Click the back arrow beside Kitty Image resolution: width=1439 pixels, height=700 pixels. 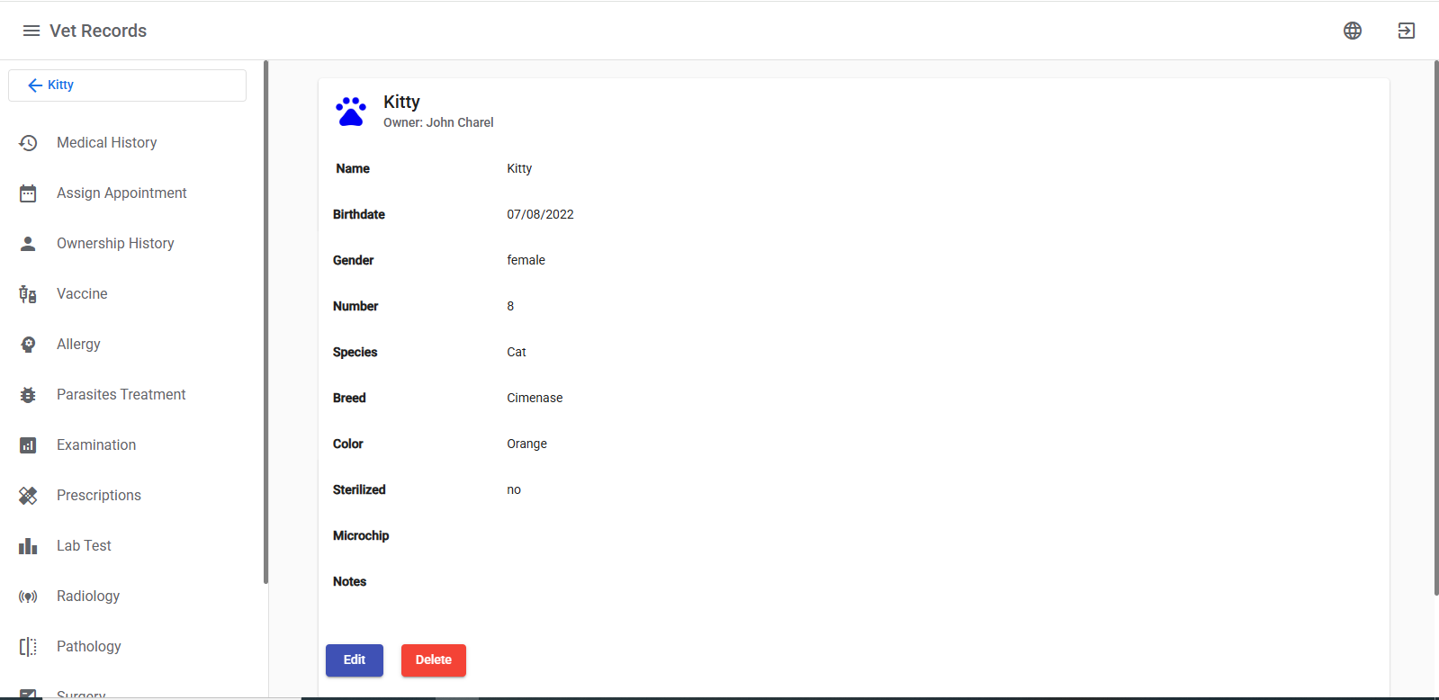(x=35, y=85)
